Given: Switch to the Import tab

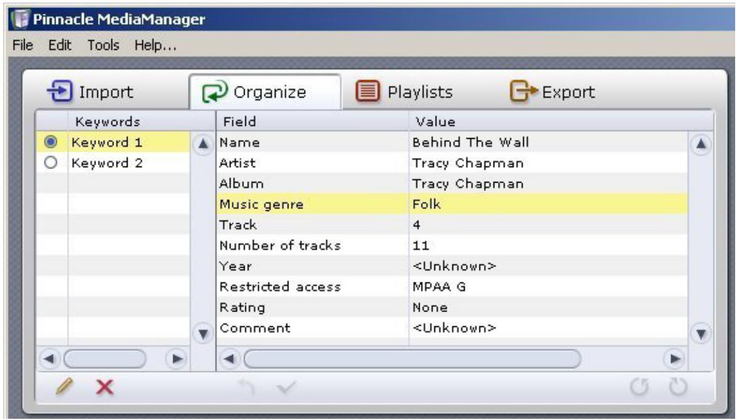Looking at the screenshot, I should click(90, 92).
